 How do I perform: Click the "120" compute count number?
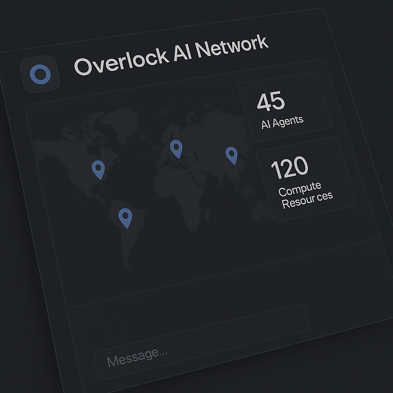289,168
